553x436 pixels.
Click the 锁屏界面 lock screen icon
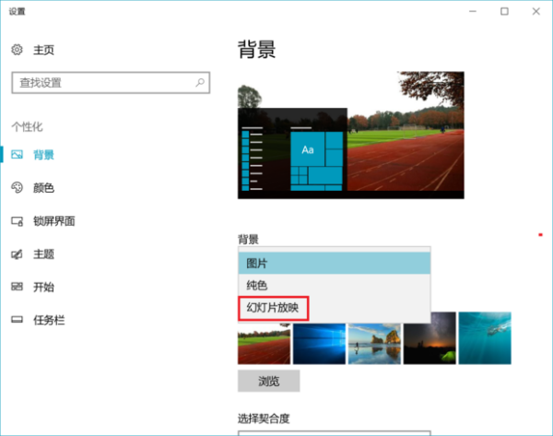[x=17, y=221]
